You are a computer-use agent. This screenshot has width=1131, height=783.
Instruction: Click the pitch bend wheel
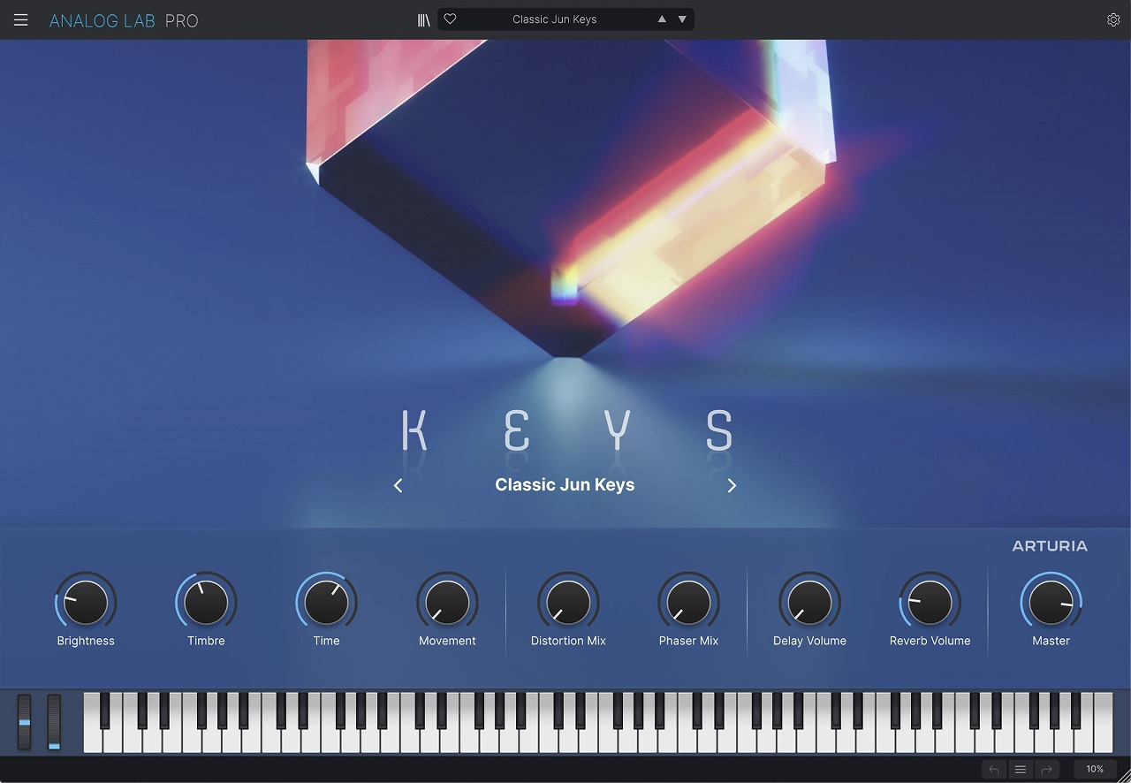tap(25, 722)
